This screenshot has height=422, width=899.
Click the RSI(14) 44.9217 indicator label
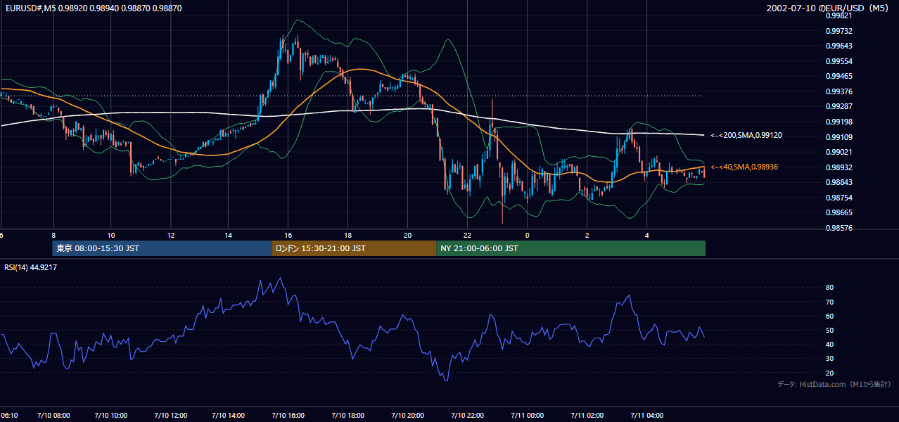[31, 267]
